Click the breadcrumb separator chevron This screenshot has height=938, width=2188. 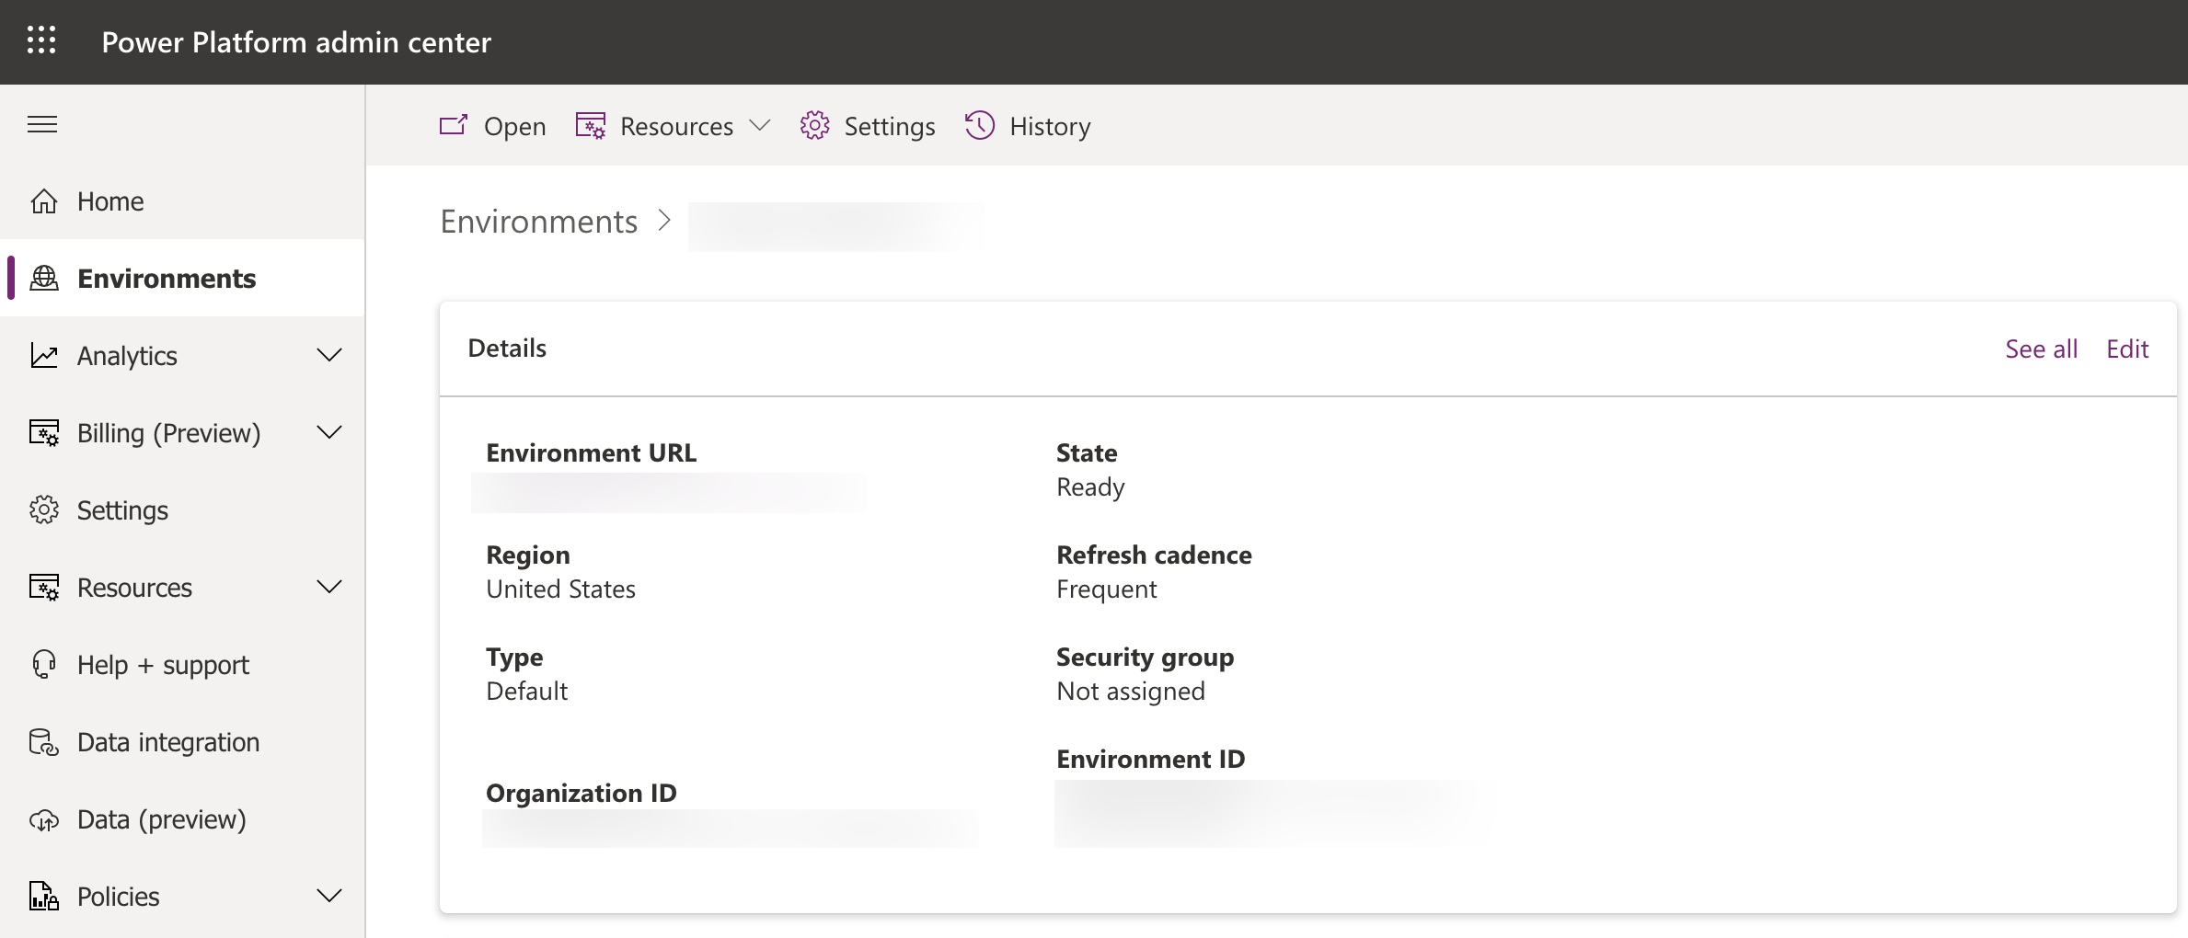664,221
